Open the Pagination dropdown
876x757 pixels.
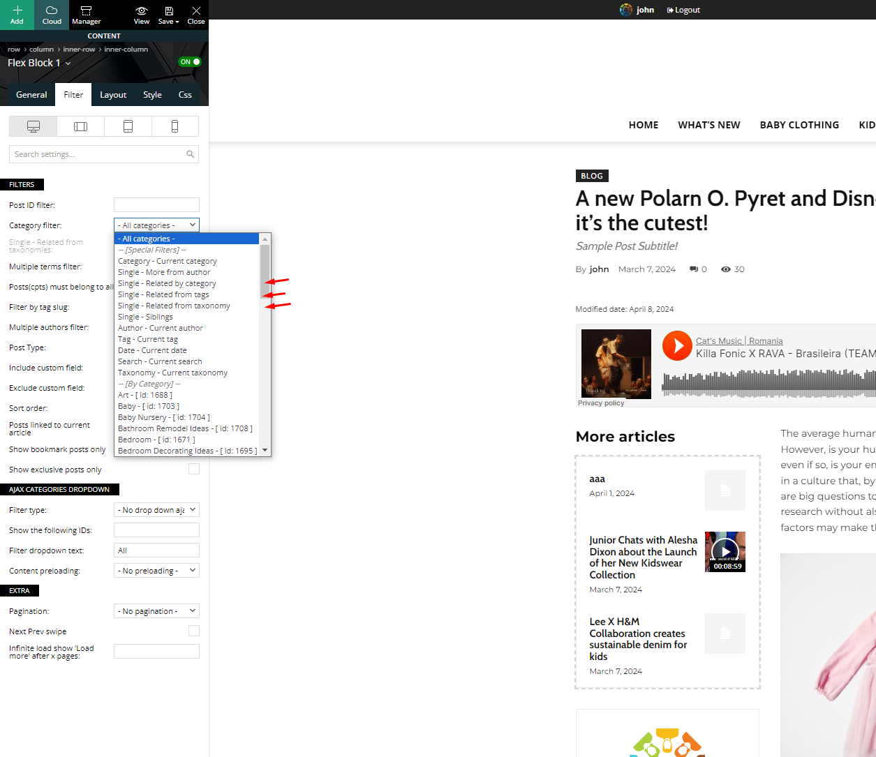tap(156, 611)
